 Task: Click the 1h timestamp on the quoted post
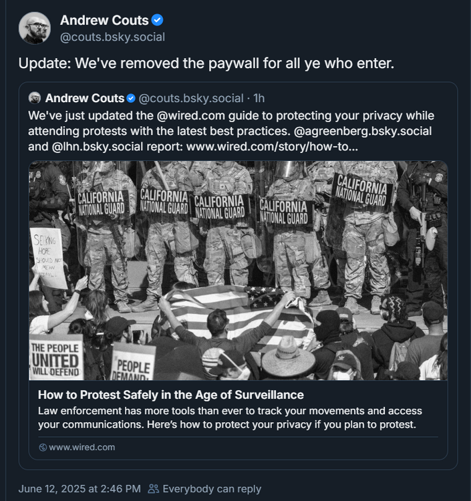259,98
